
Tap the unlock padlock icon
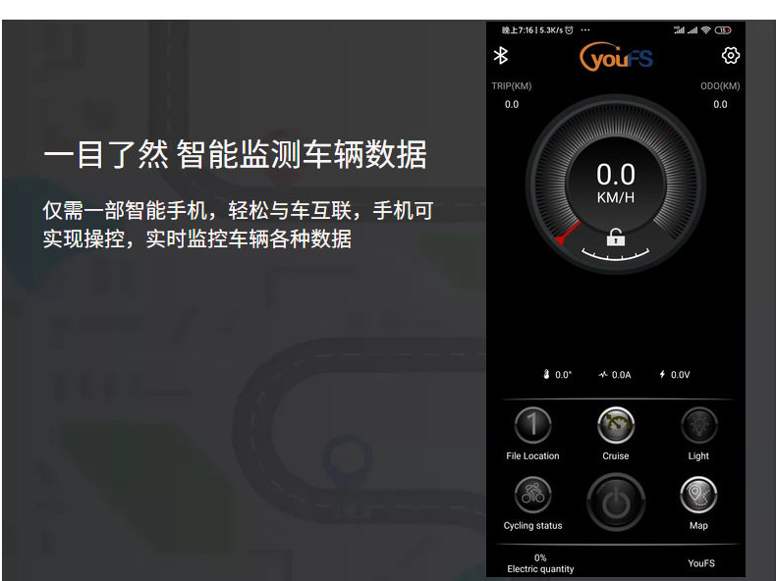point(616,238)
